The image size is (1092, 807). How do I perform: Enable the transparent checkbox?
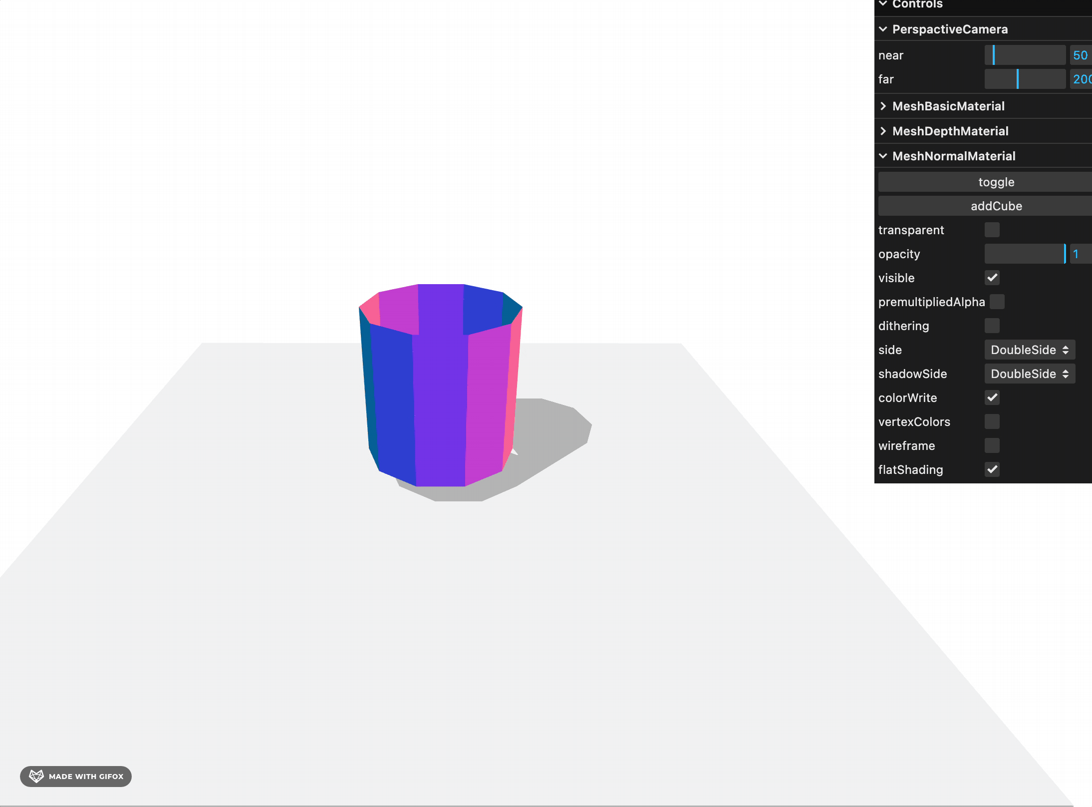[992, 230]
